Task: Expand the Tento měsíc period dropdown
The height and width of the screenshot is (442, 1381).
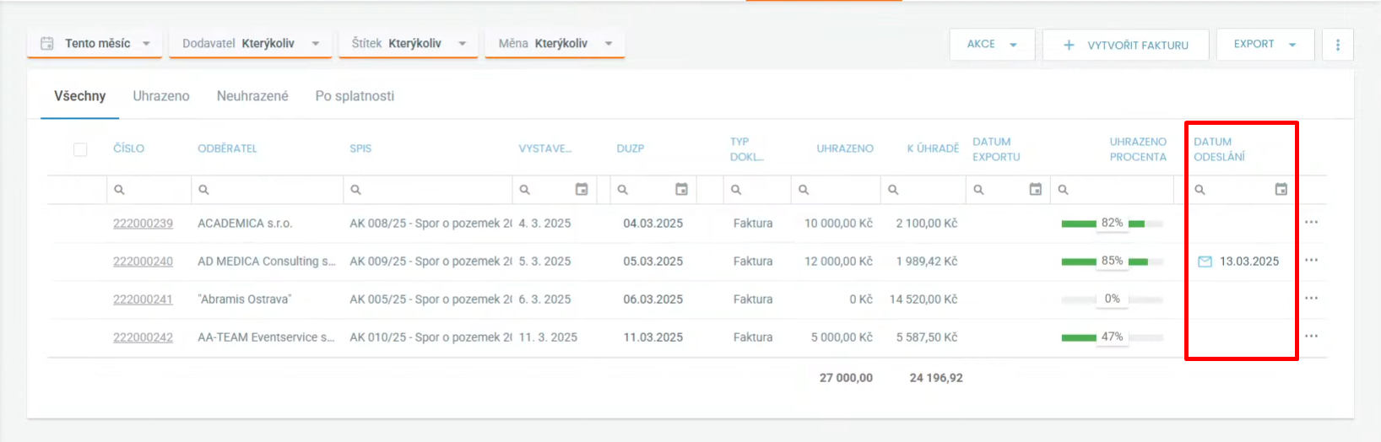Action: tap(95, 44)
